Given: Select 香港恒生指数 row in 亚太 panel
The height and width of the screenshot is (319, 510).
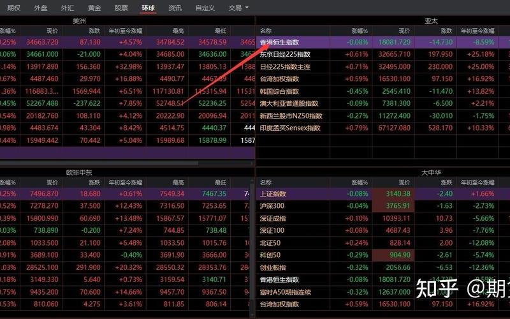Looking at the screenshot, I should click(383, 42).
